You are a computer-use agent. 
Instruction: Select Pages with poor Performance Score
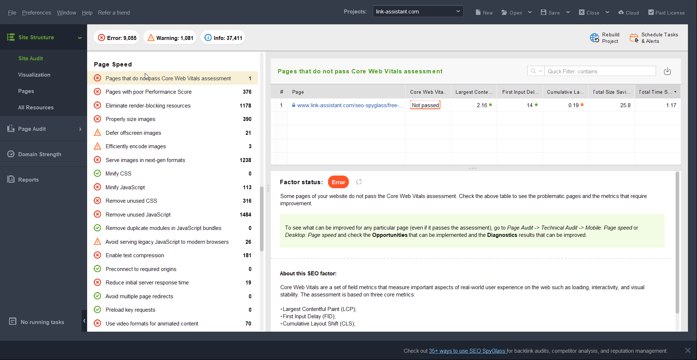(173, 92)
